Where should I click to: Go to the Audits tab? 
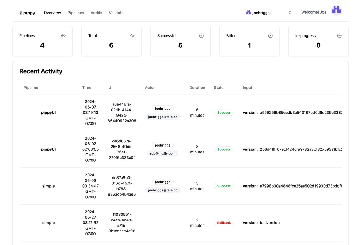[97, 13]
